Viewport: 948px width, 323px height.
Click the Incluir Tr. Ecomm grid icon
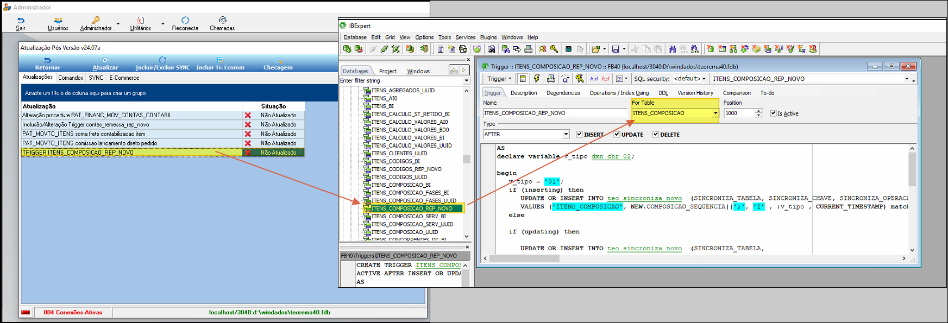(220, 60)
